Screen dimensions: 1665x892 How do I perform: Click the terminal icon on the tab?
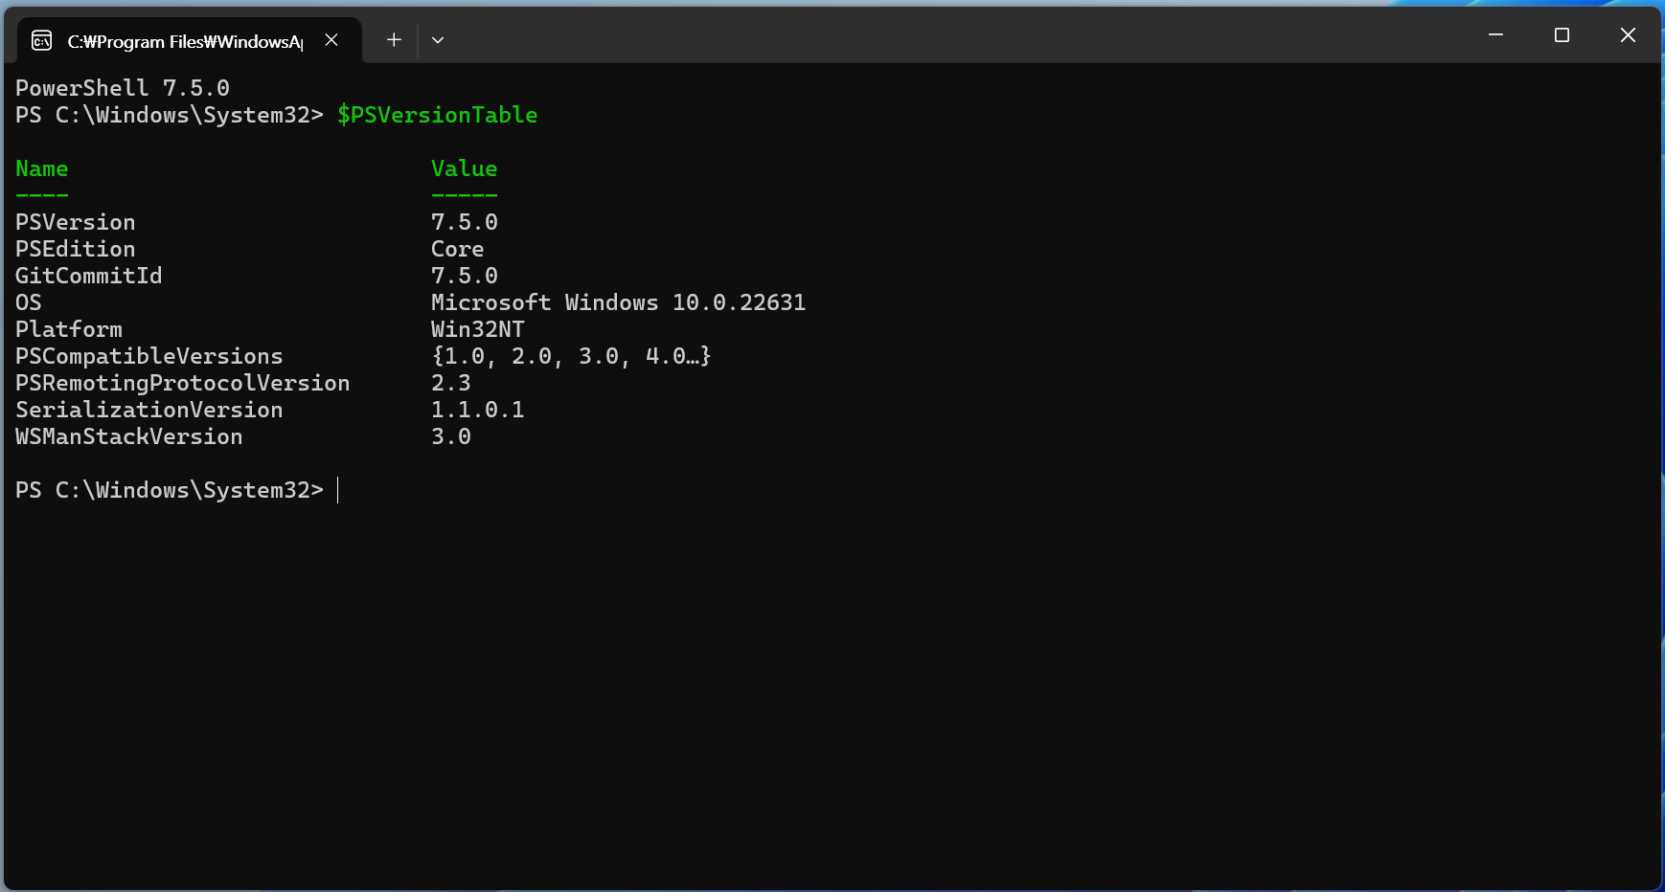[x=42, y=40]
